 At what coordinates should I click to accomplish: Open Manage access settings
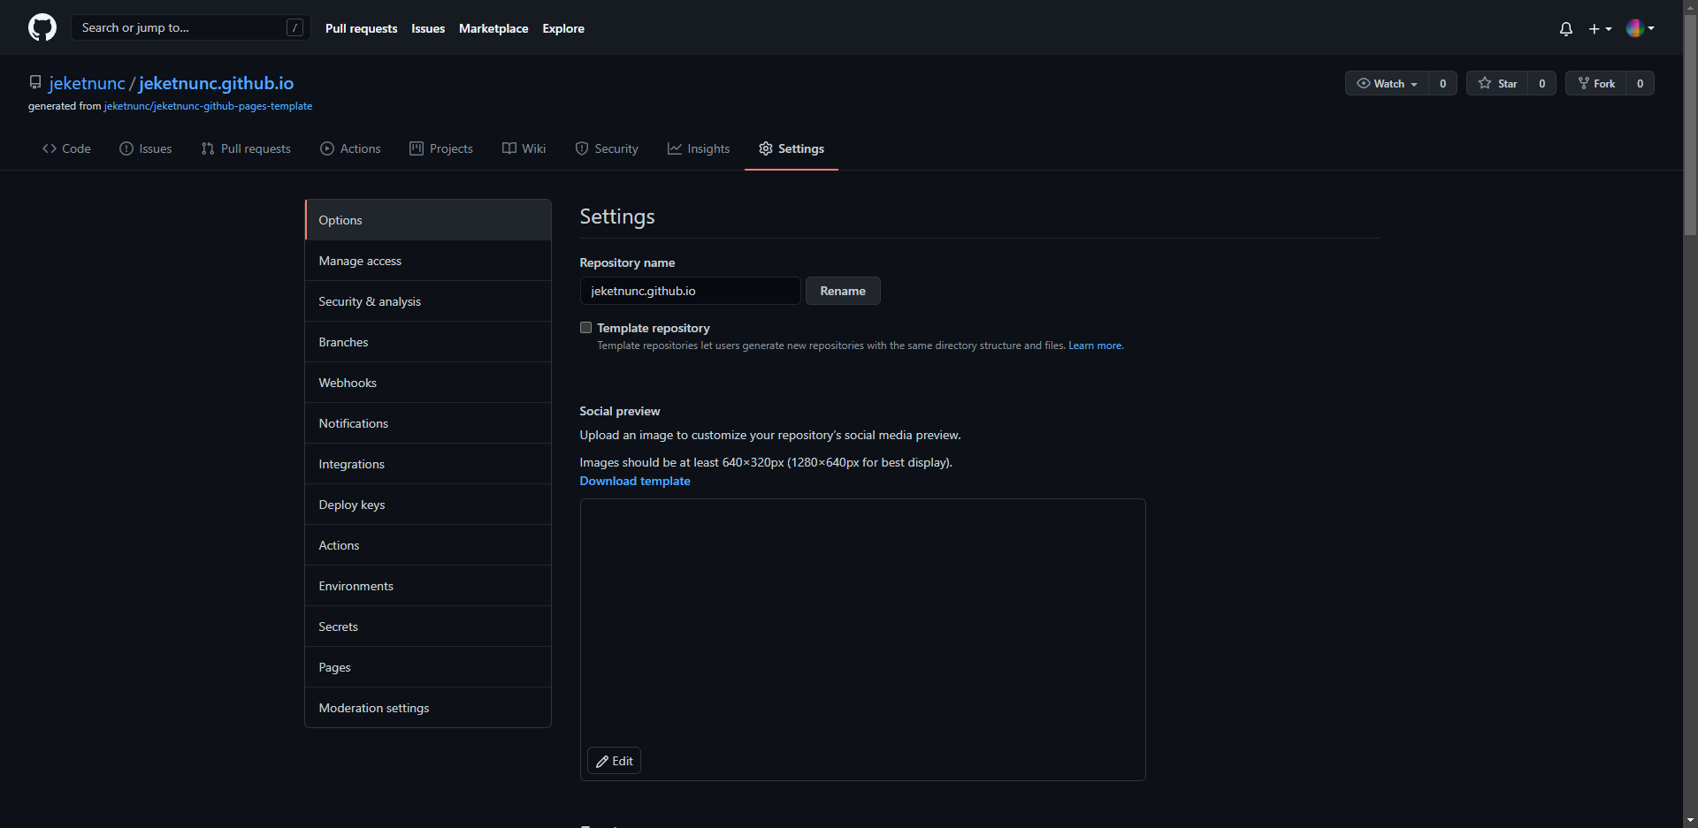pyautogui.click(x=428, y=261)
